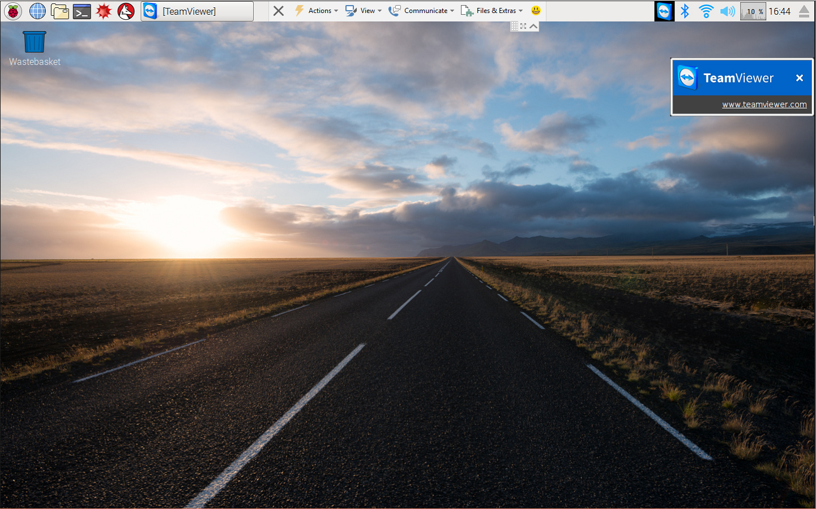816x509 pixels.
Task: Launch the web browser globe icon
Action: pyautogui.click(x=37, y=11)
